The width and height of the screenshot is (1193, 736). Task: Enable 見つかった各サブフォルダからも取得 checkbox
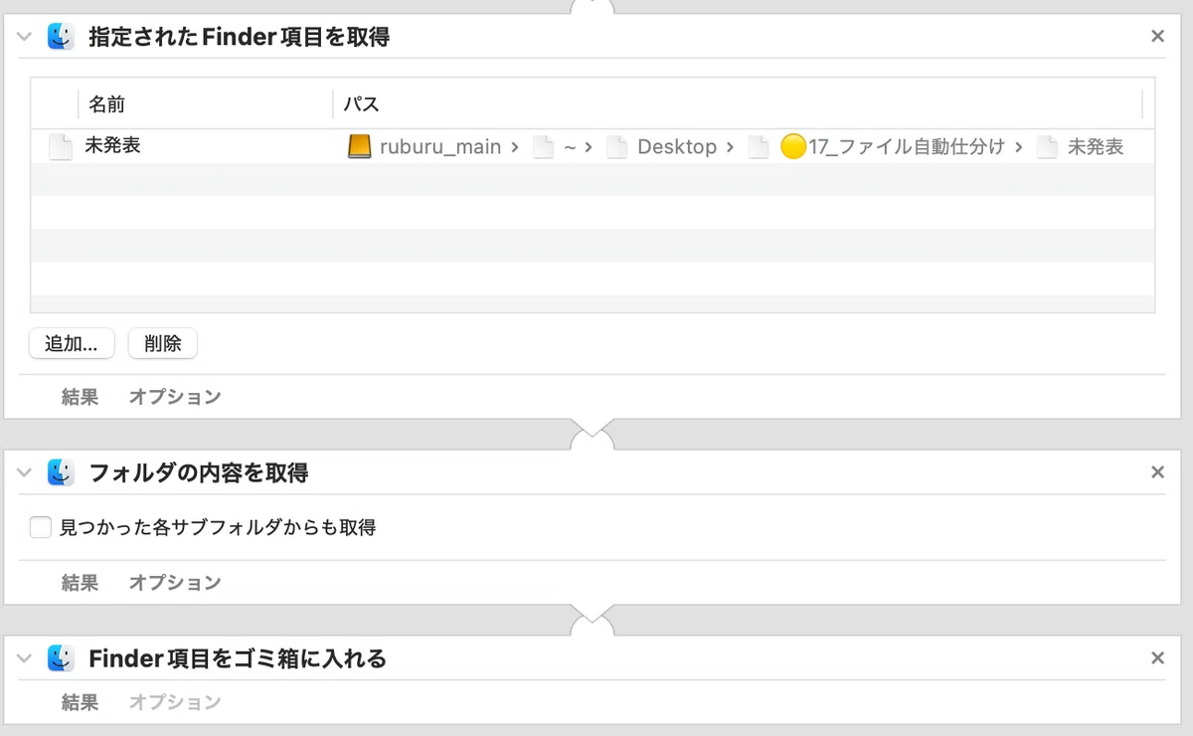coord(41,527)
